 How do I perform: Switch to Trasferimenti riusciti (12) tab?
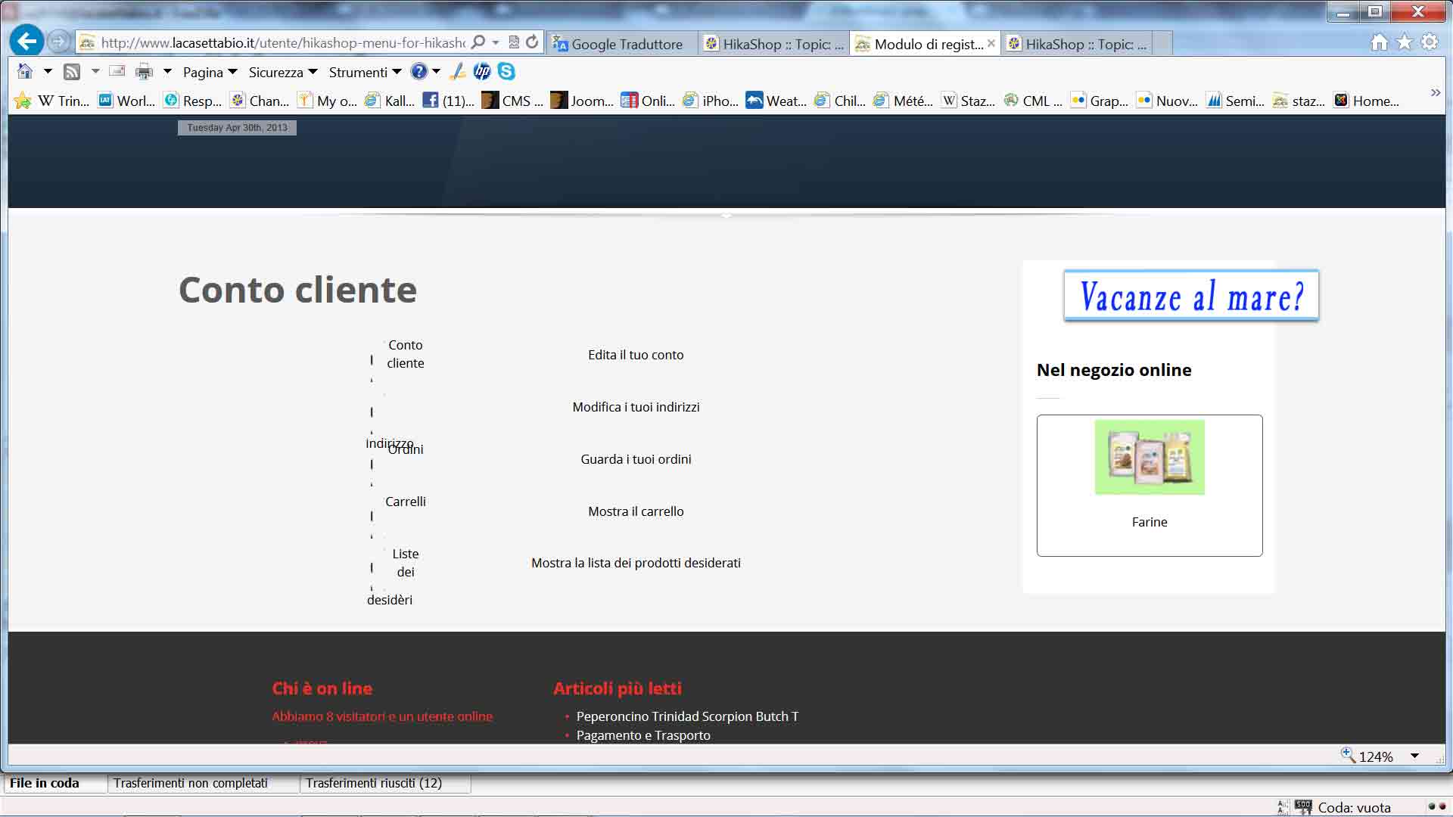tap(374, 783)
